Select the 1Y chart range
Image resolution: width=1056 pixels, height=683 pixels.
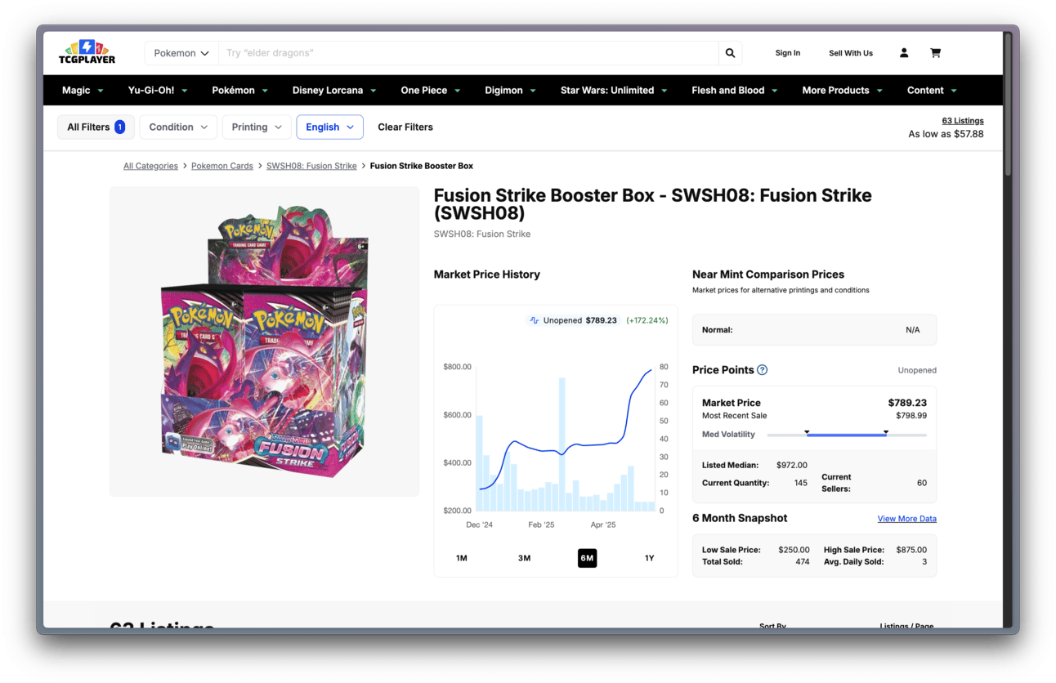tap(650, 558)
